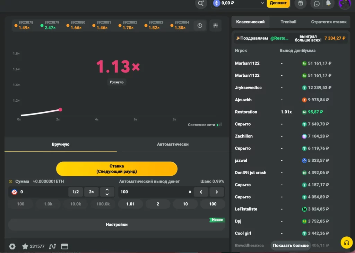Click the Ethereum currency icon
This screenshot has height=253, width=355.
[217, 3]
